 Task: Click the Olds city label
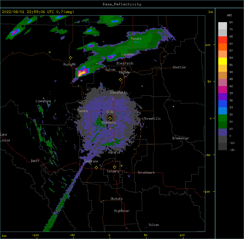click(110, 112)
